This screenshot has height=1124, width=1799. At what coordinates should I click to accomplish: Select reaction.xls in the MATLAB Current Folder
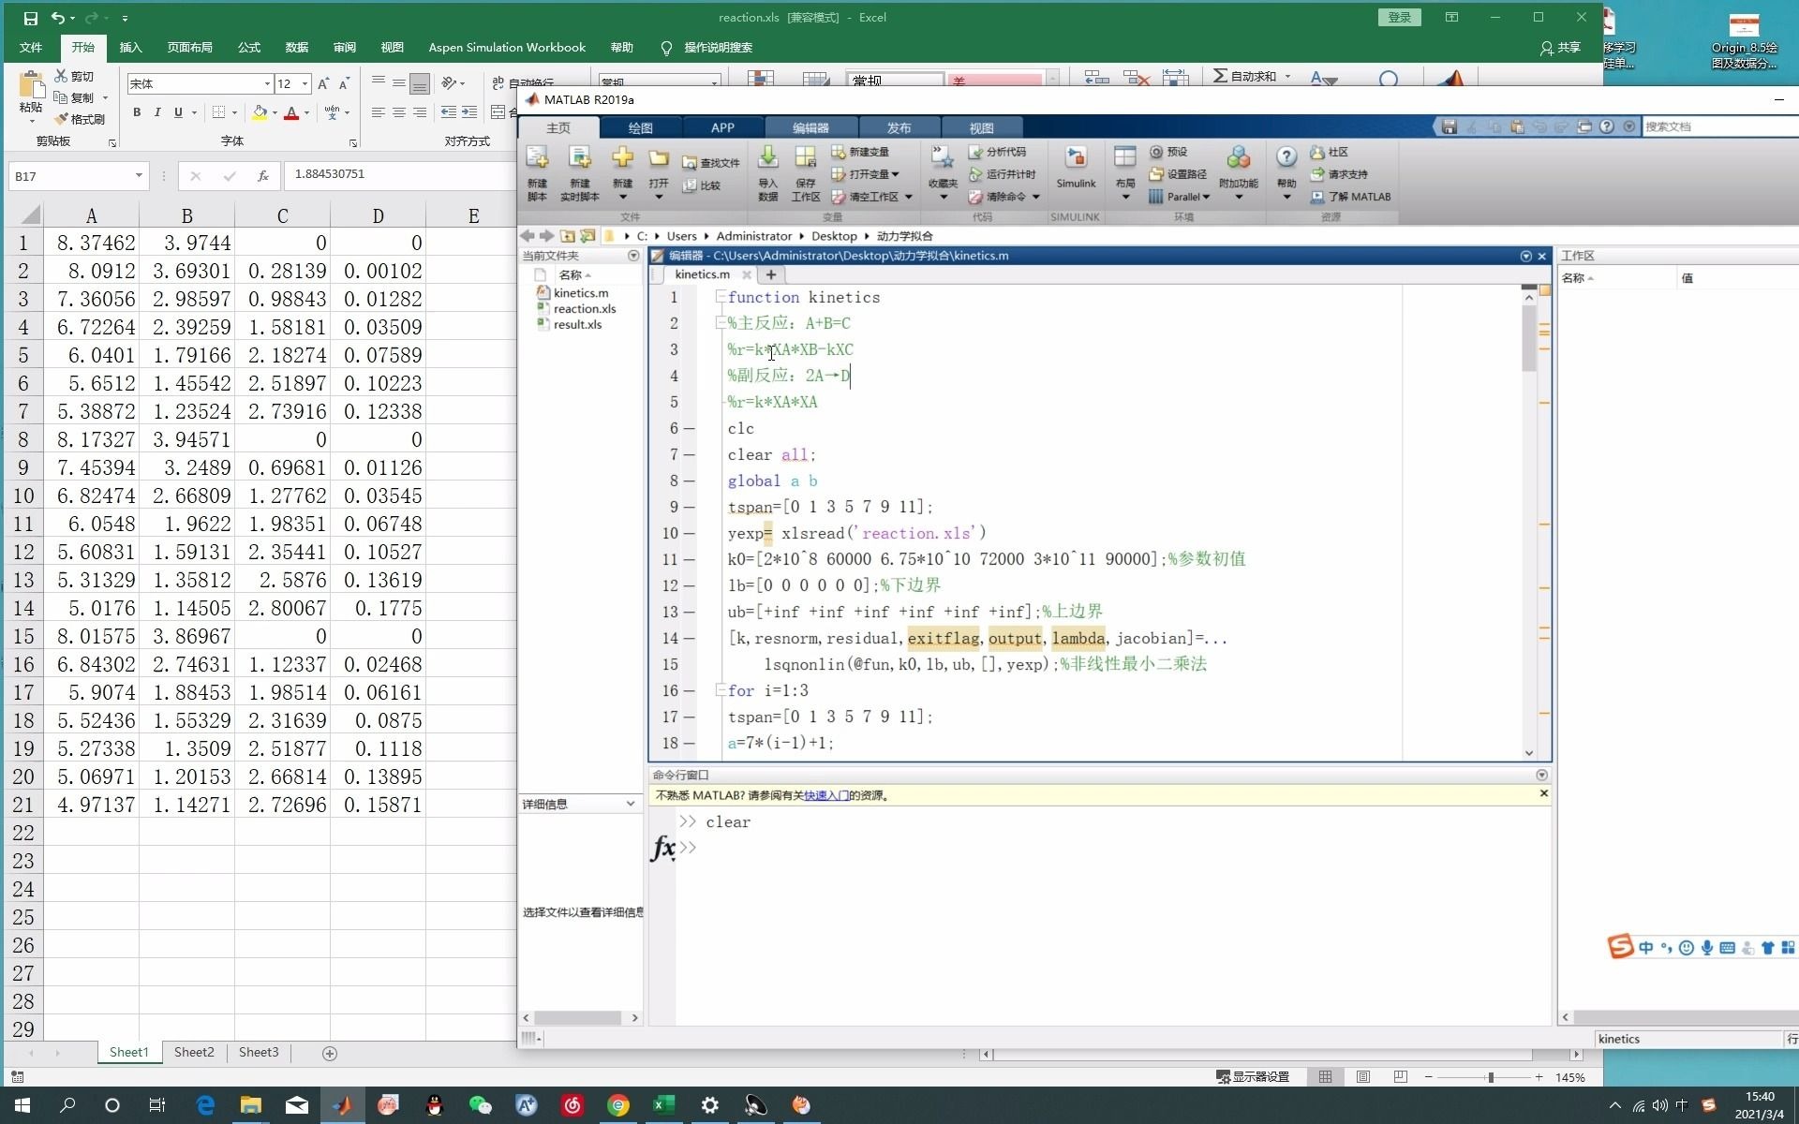click(584, 309)
